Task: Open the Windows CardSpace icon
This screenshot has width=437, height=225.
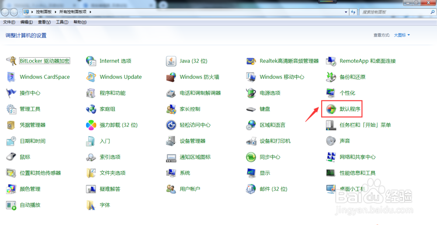Action: 11,77
